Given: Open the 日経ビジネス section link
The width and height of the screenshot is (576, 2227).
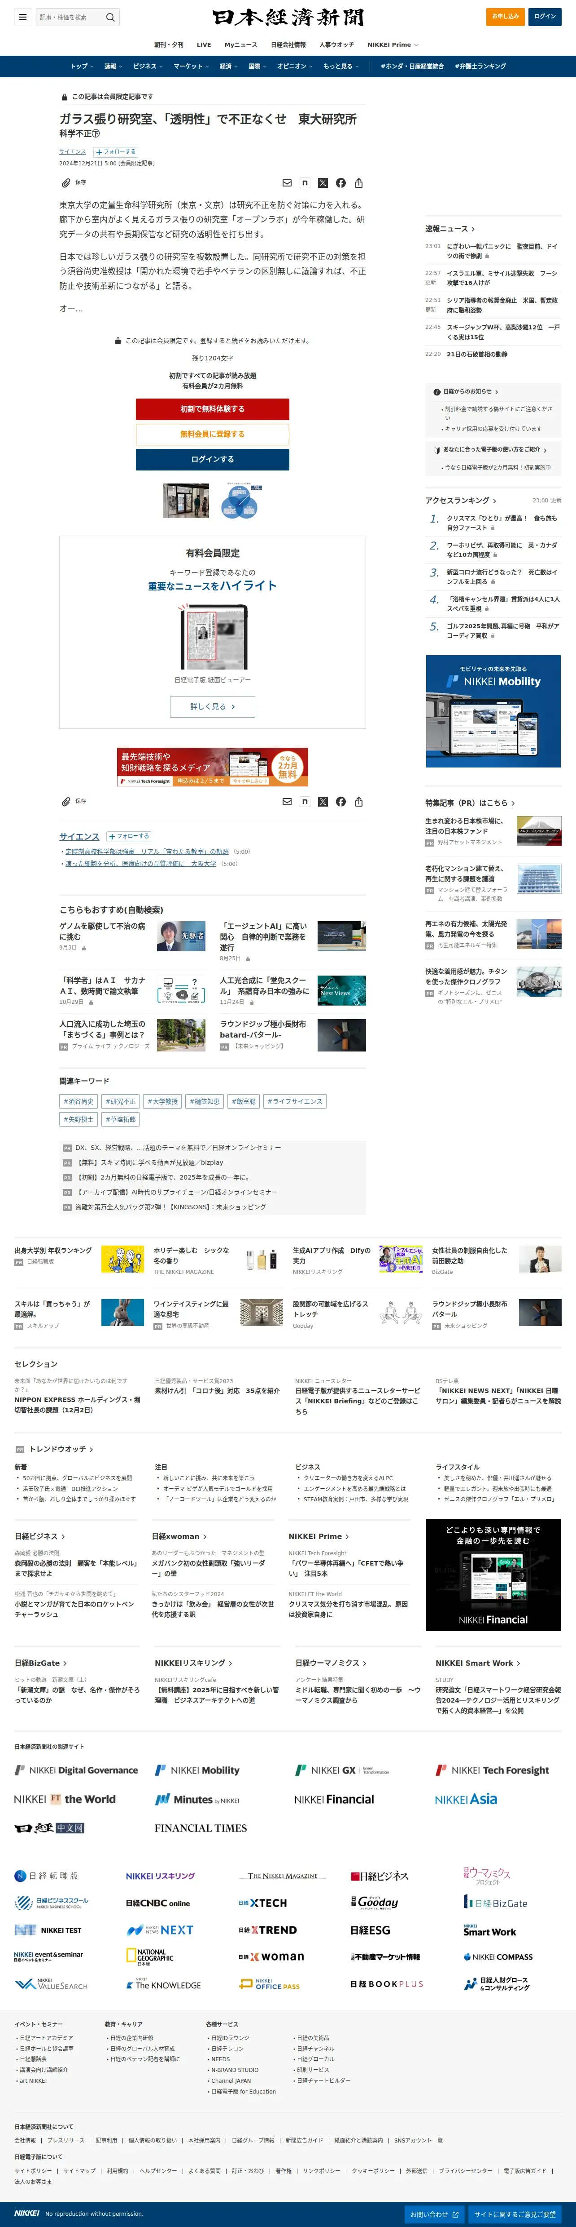Looking at the screenshot, I should pos(40,1536).
